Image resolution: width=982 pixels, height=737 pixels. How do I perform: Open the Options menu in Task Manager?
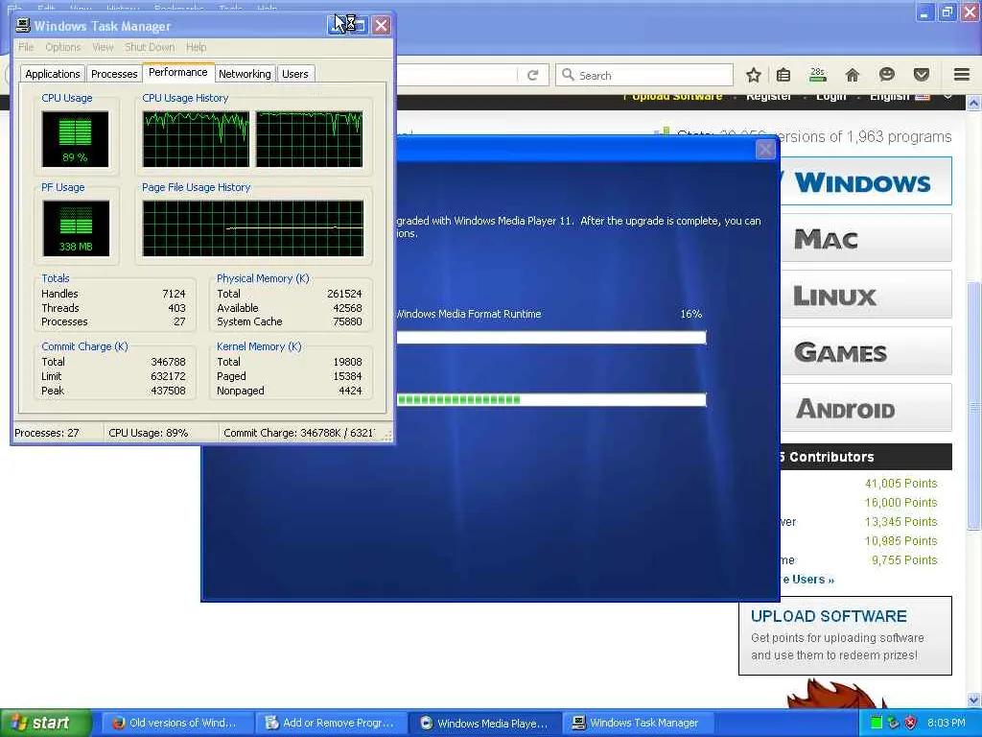click(62, 47)
